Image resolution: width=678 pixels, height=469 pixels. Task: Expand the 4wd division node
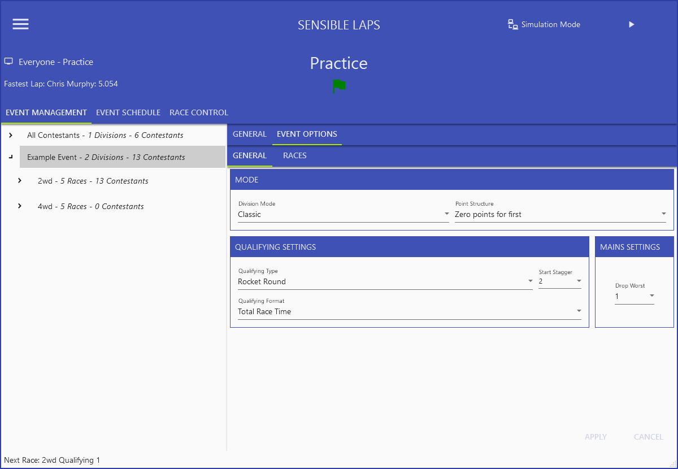(x=20, y=206)
